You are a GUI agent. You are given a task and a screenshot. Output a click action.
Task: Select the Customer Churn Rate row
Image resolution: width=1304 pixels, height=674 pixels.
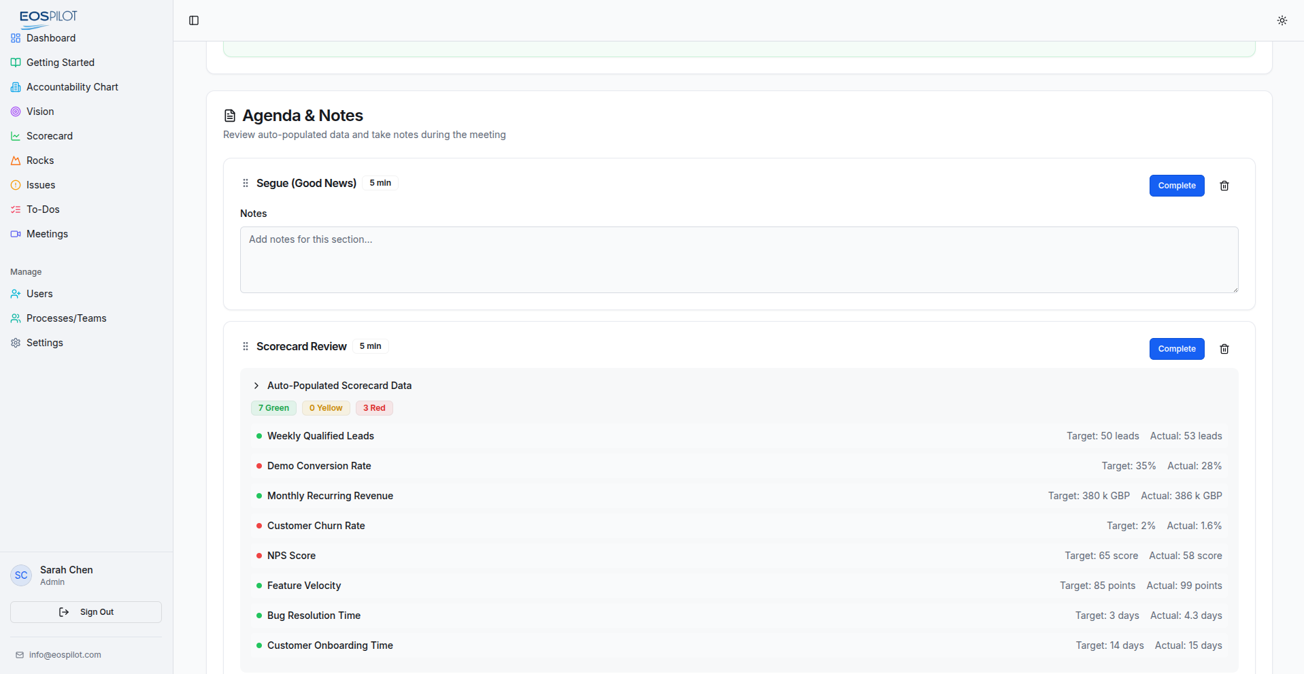[739, 526]
